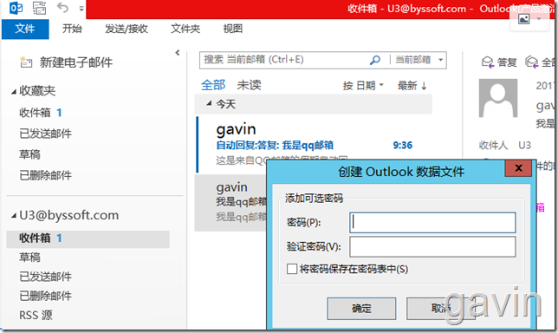Select 已删除邮件 under U3@byssoft.com
The height and width of the screenshot is (333, 558).
click(46, 296)
